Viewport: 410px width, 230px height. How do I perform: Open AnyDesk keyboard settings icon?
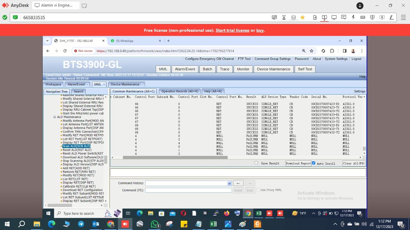coord(363,17)
